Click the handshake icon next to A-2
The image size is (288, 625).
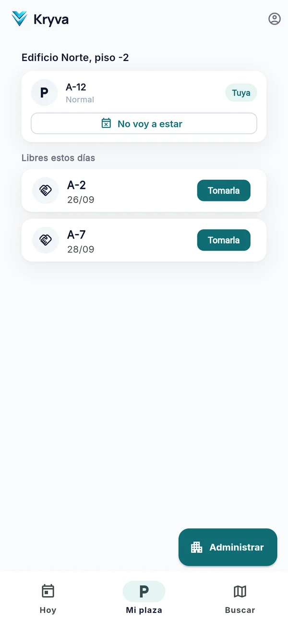tap(46, 190)
